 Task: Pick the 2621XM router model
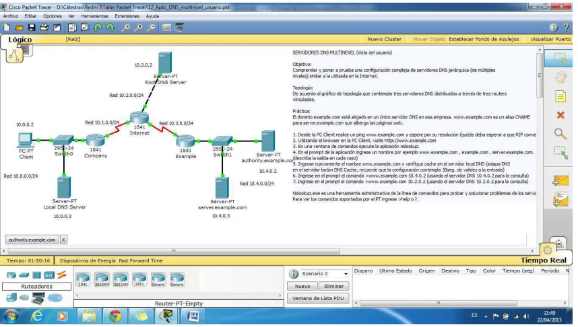(x=121, y=279)
